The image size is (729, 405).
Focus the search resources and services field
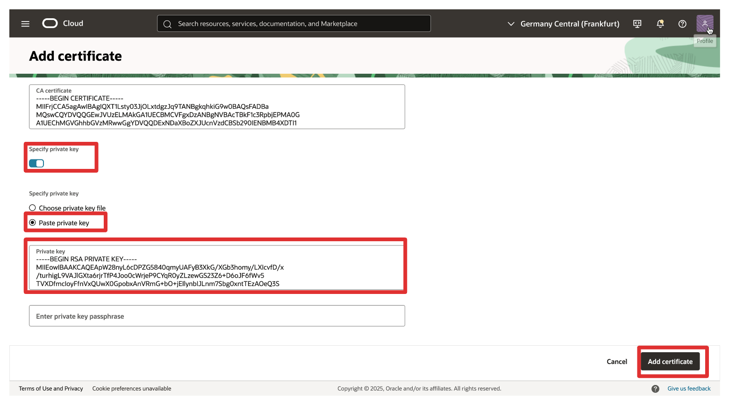299,24
